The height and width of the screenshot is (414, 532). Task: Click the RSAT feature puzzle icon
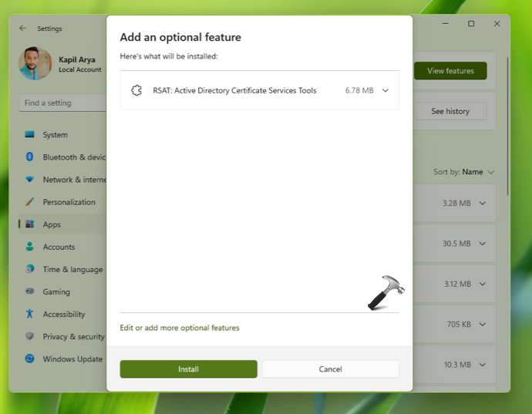coord(136,90)
